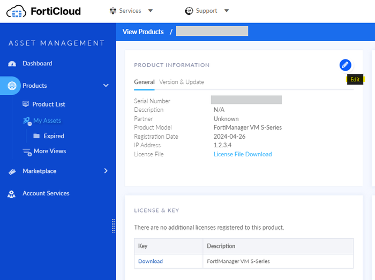The image size is (375, 280).
Task: Click License File Download link
Action: (242, 154)
